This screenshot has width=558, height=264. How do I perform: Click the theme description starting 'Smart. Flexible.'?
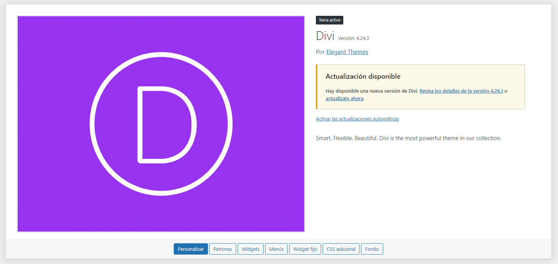(409, 138)
